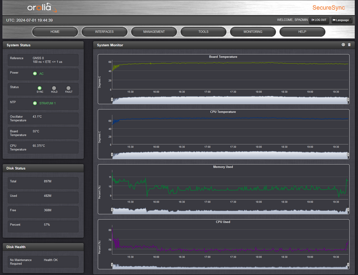Click the NTP Stratum 1 indicator light
Image resolution: width=358 pixels, height=275 pixels.
[x=35, y=103]
